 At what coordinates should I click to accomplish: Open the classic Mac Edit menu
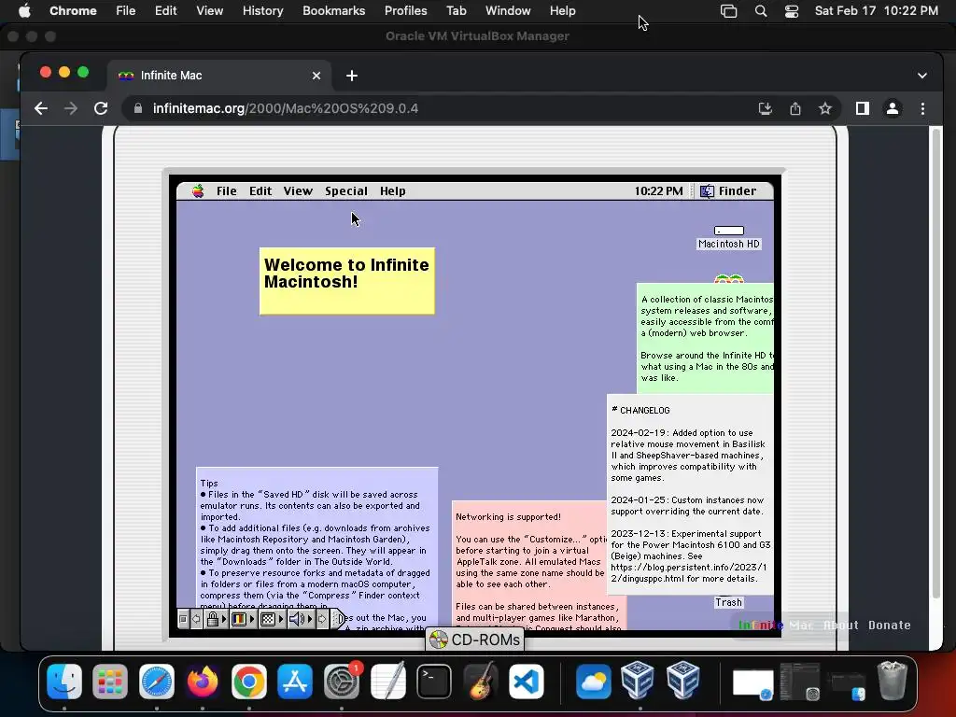tap(260, 190)
